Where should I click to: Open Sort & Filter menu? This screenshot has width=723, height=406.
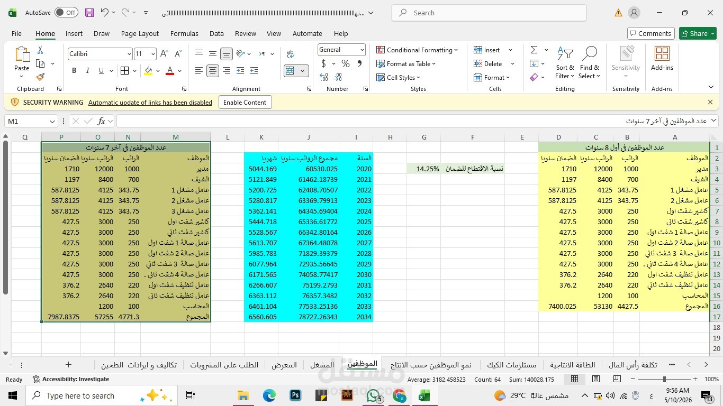click(565, 62)
